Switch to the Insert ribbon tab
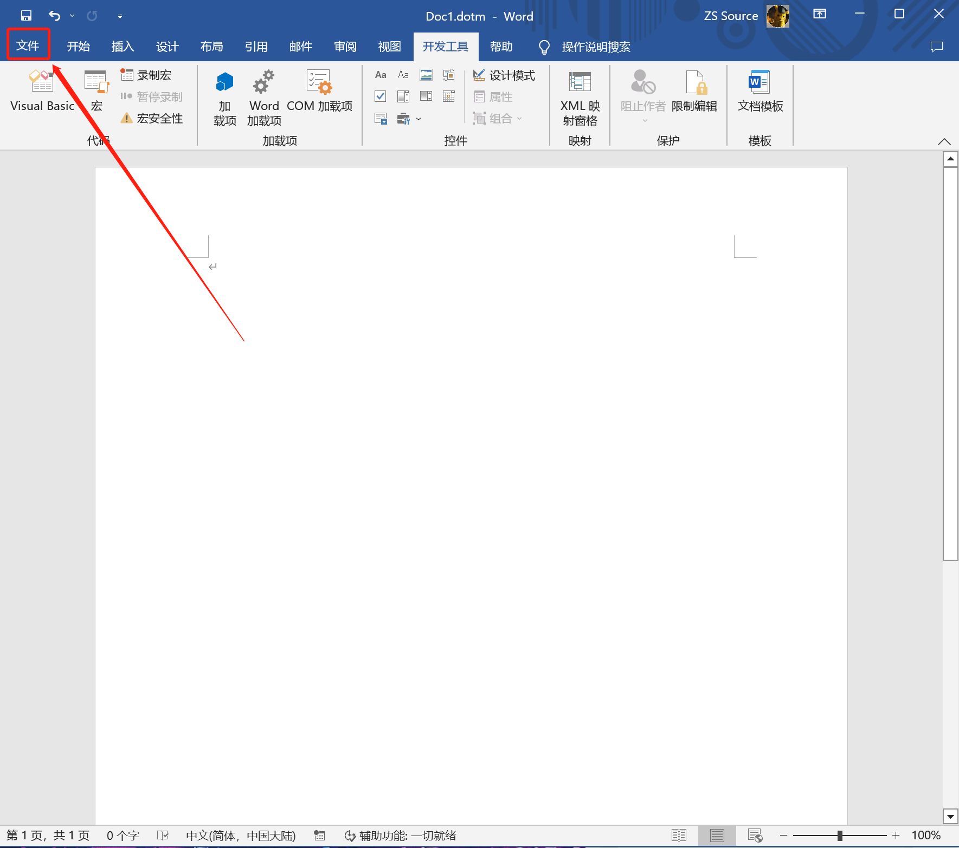The image size is (959, 848). [x=123, y=47]
